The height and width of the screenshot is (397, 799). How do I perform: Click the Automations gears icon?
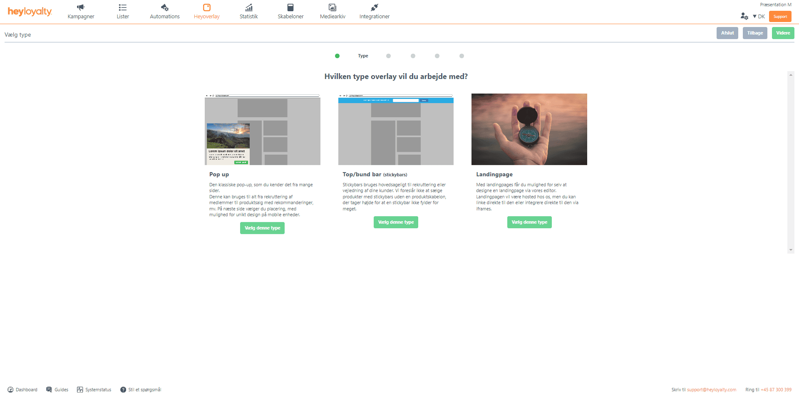pyautogui.click(x=165, y=7)
